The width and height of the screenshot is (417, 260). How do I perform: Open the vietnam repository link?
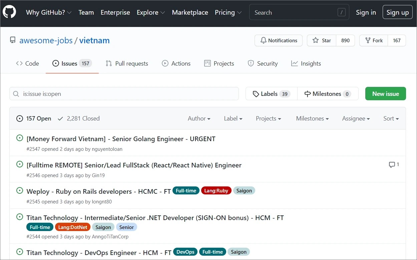click(x=94, y=41)
